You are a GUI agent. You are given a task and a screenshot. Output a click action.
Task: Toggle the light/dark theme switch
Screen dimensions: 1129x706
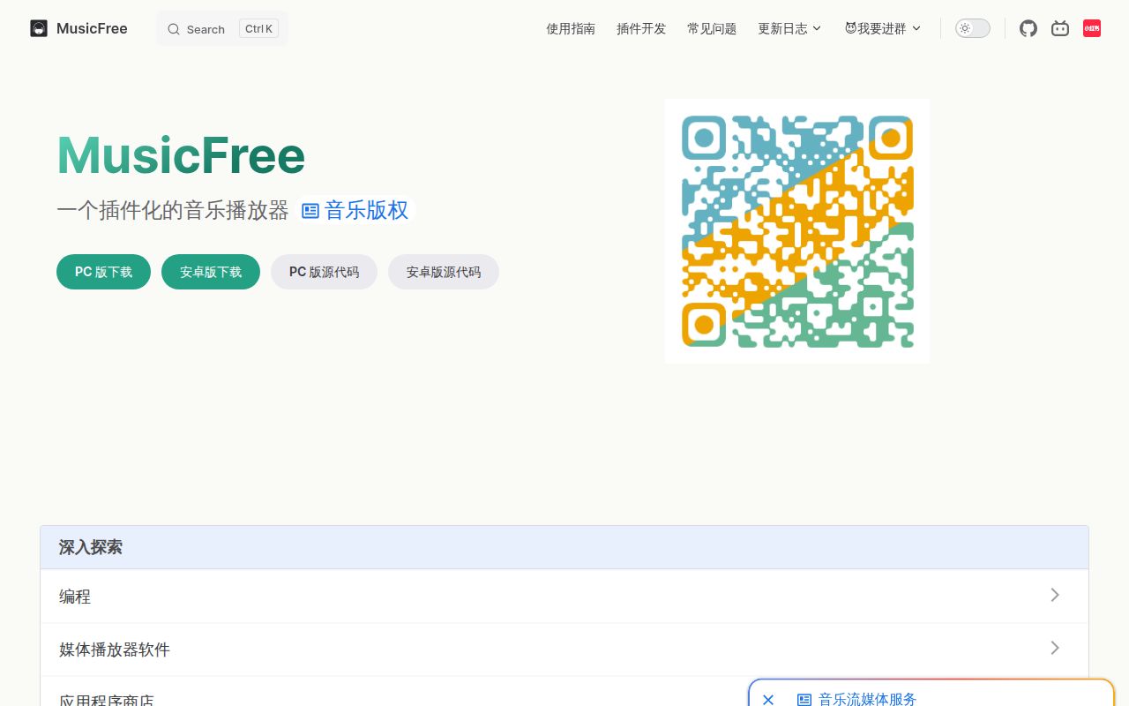(973, 28)
